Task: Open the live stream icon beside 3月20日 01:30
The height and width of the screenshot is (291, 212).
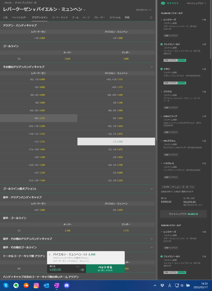Action: (x=150, y=10)
